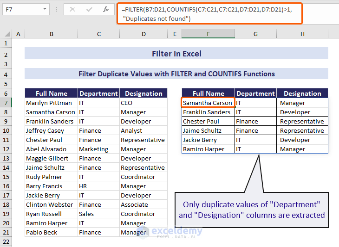
Task: Click the Enter checkmark icon in formula bar
Action: pyautogui.click(x=89, y=9)
